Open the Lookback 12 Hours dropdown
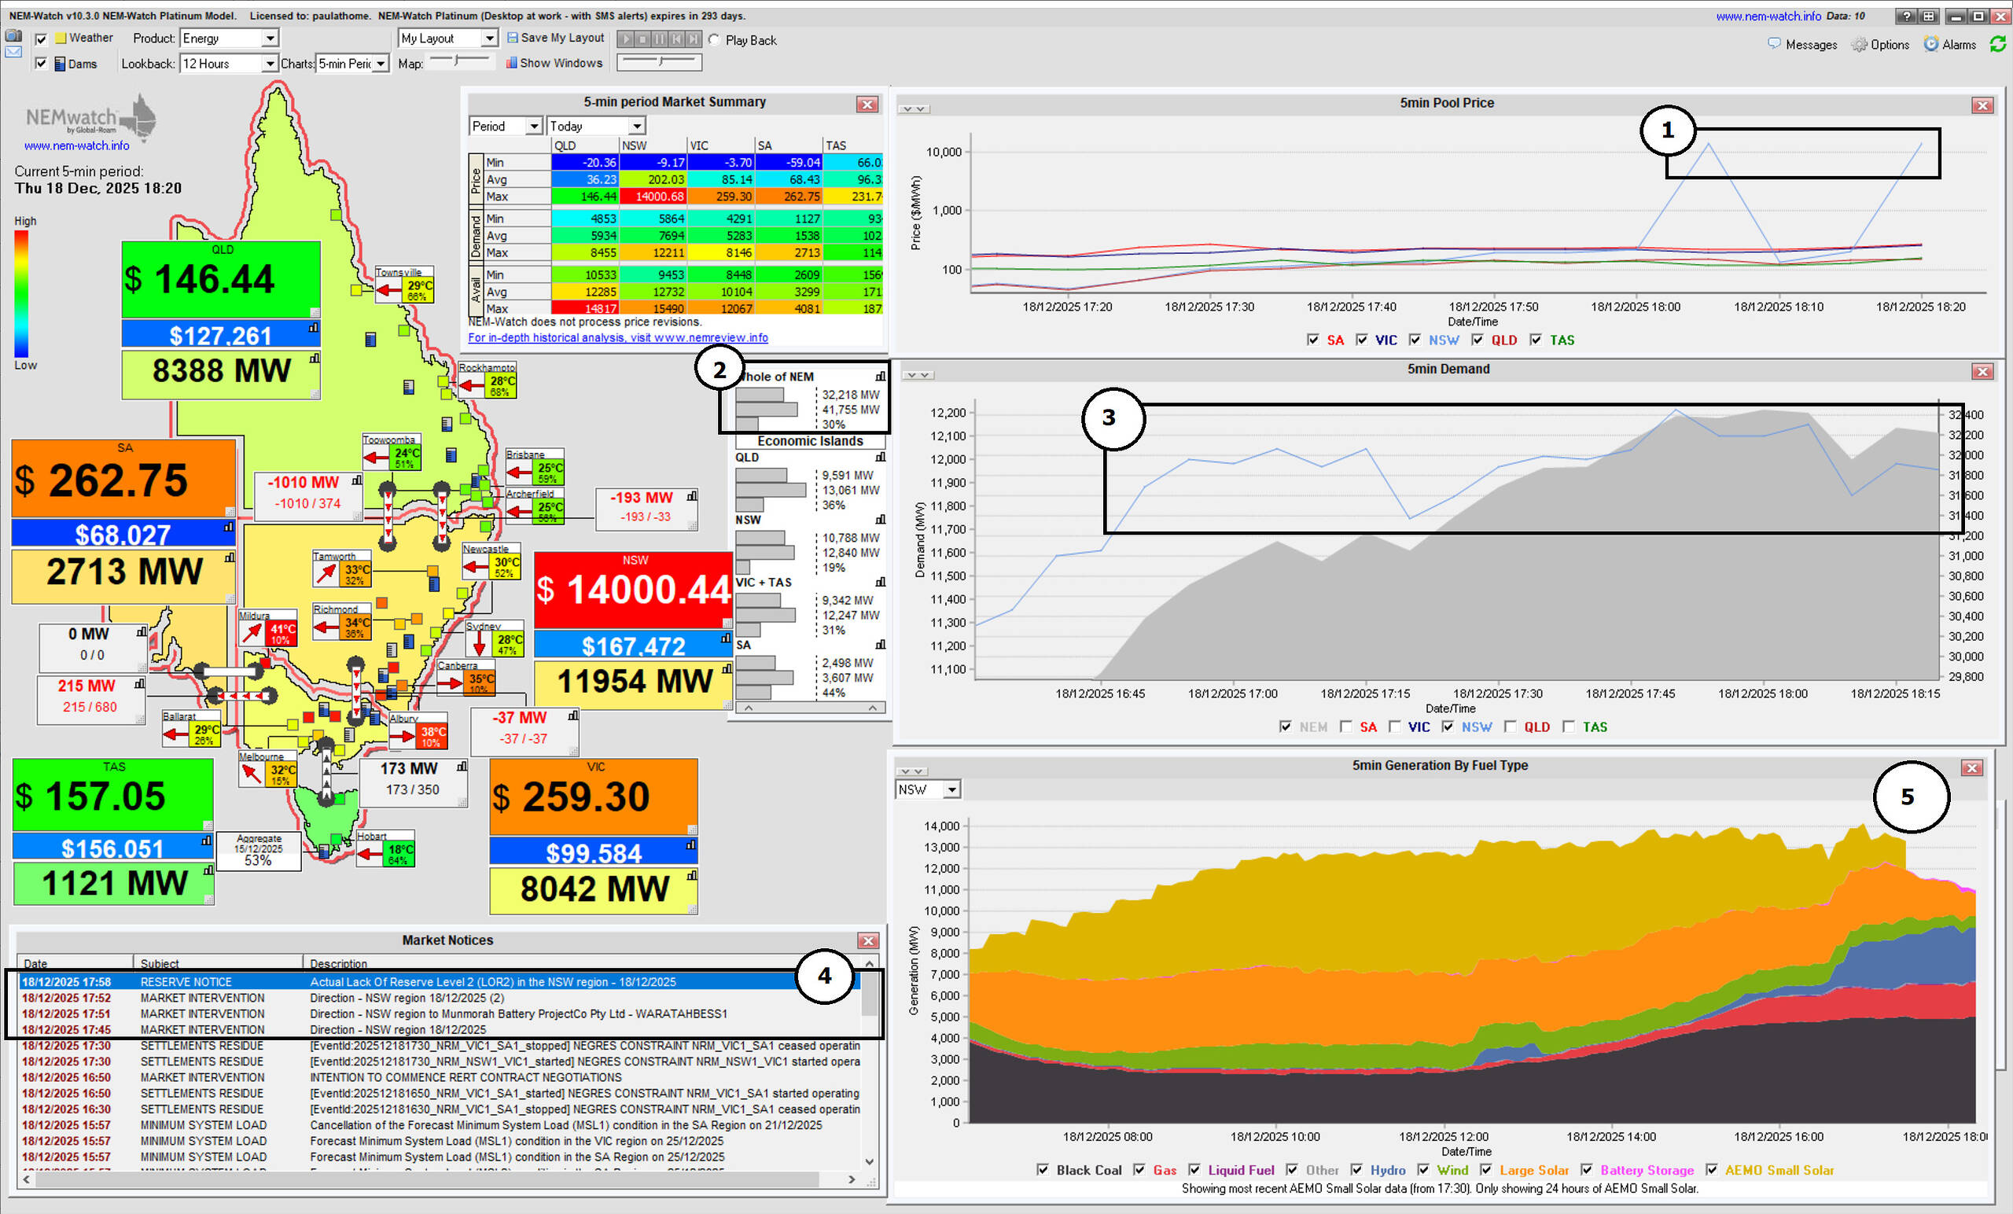 tap(269, 64)
